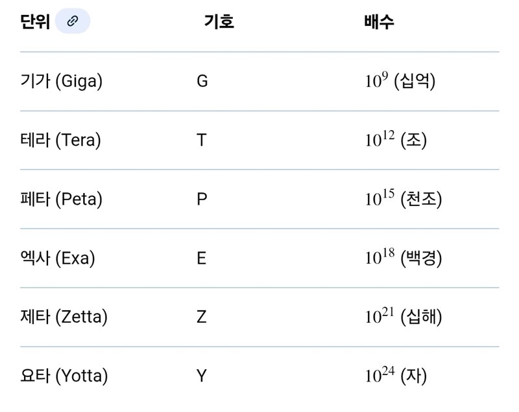This screenshot has height=412, width=519.
Task: Click the symbol Y in 기호 column
Action: click(201, 376)
